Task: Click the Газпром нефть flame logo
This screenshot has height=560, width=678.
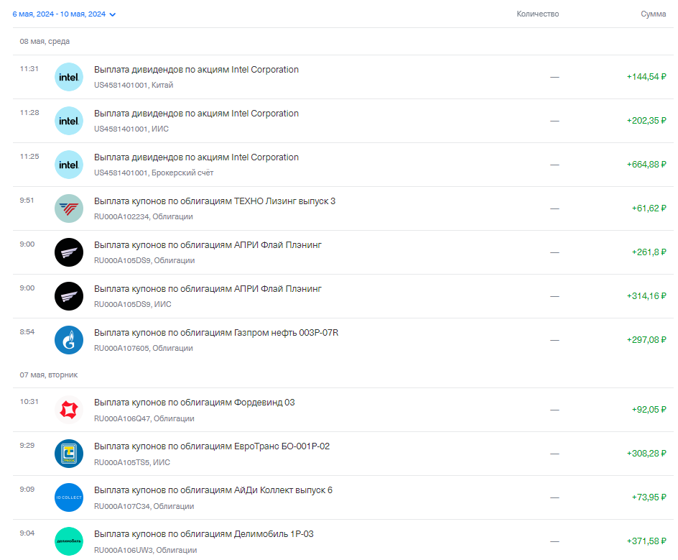Action: coord(69,340)
